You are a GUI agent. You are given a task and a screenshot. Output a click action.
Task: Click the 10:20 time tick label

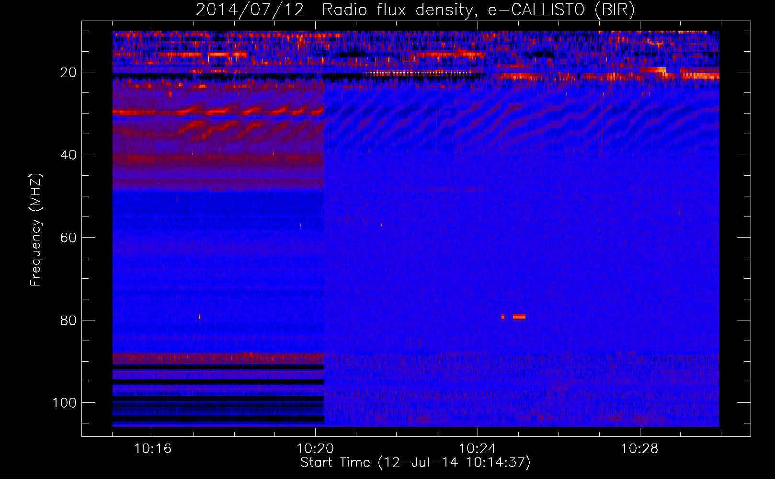click(315, 449)
